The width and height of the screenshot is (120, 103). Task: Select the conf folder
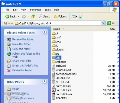(56, 37)
